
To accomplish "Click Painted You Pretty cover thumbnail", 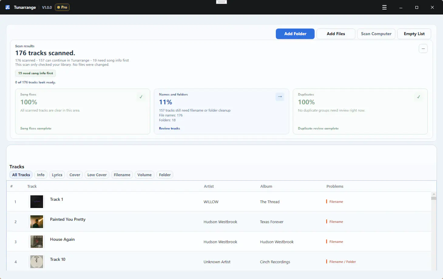I will point(37,222).
